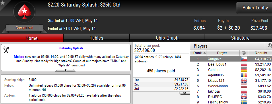Image resolution: width=272 pixels, height=104 pixels.
Task: Open the Saturday Splash link
Action: coord(71,48)
